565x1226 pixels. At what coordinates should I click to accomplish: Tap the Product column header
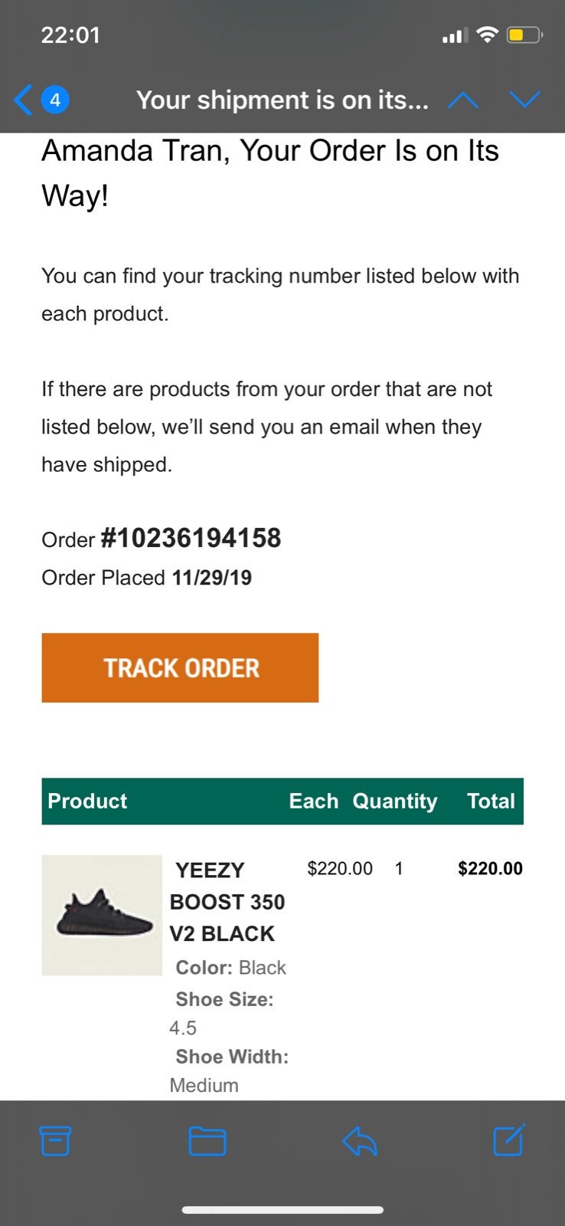coord(87,801)
